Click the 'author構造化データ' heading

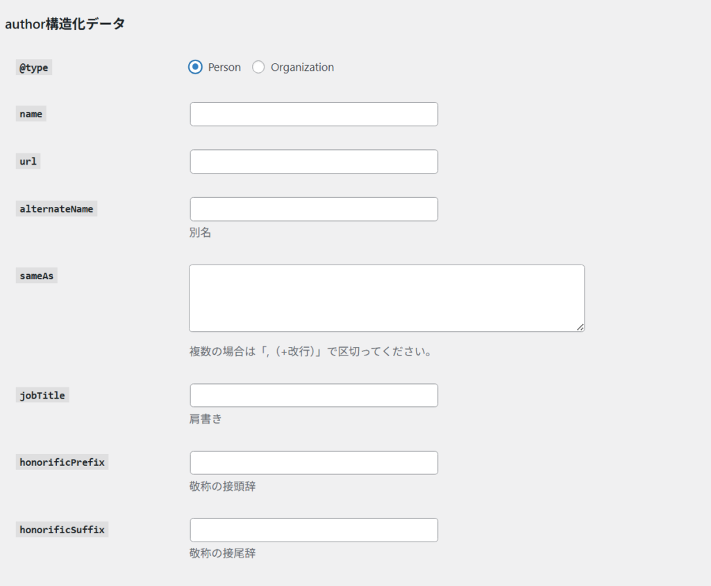[65, 24]
